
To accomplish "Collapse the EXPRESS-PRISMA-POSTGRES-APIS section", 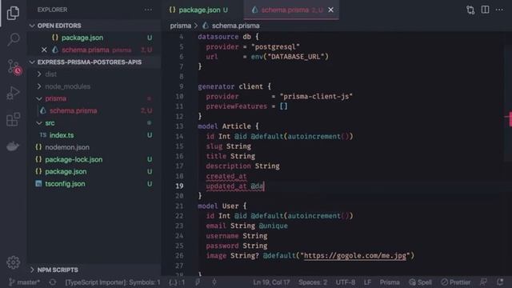I will [89, 62].
